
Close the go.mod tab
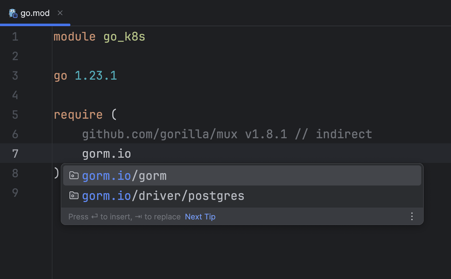click(60, 13)
